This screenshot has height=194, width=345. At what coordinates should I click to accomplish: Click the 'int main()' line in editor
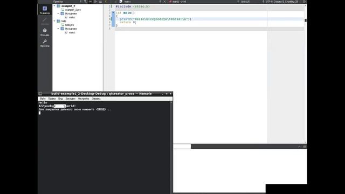coord(125,13)
